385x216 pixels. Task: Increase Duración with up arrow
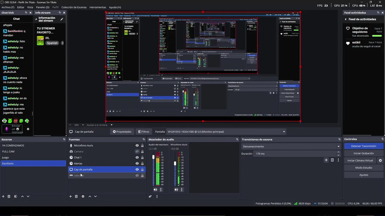(338, 152)
